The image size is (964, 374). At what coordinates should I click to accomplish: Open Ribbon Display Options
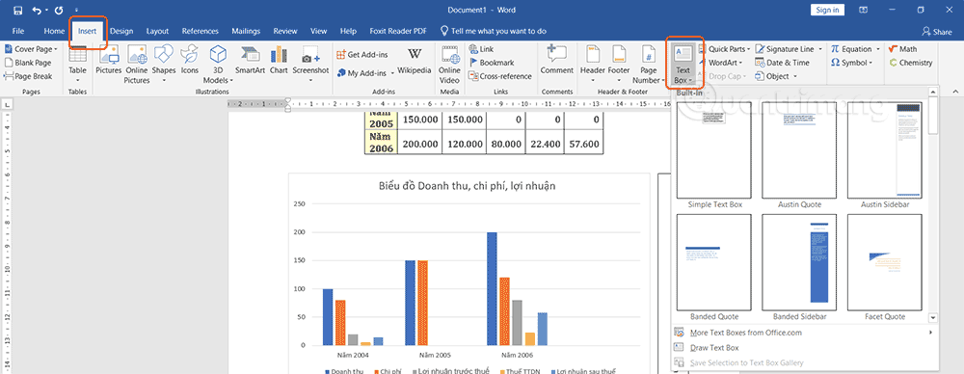click(863, 10)
